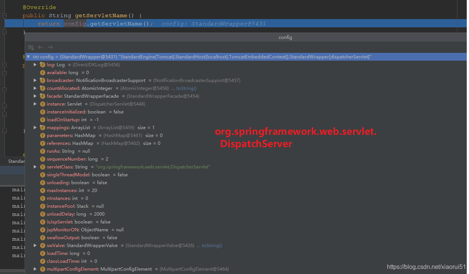Viewport: 469px width, 274px height.
Task: Click the field icon beside countAllocated
Action: click(43, 88)
